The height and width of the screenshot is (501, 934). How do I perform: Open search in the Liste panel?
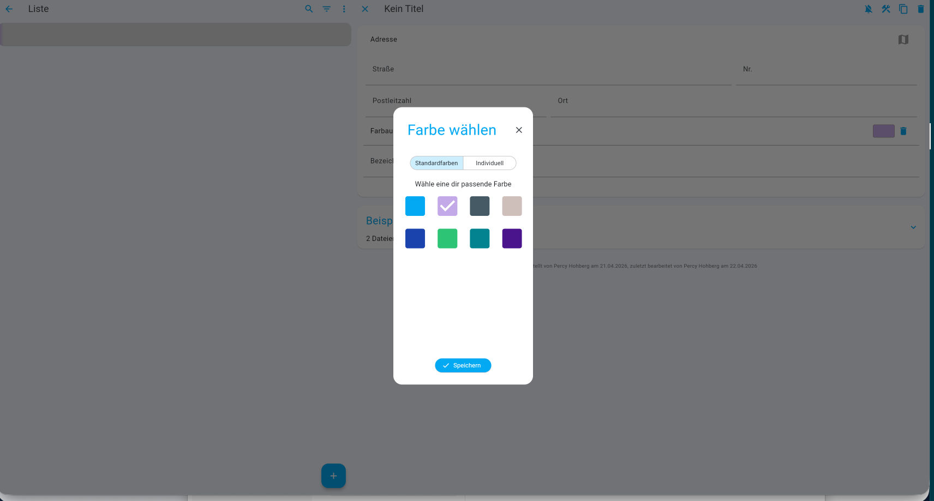pos(309,9)
